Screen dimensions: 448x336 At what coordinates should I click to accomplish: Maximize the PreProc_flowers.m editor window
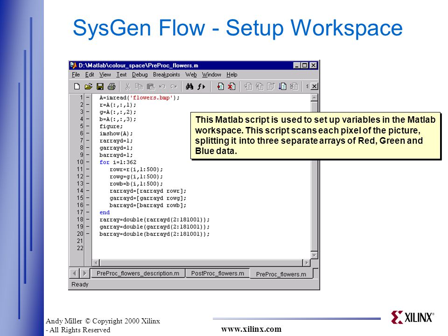[x=305, y=65]
